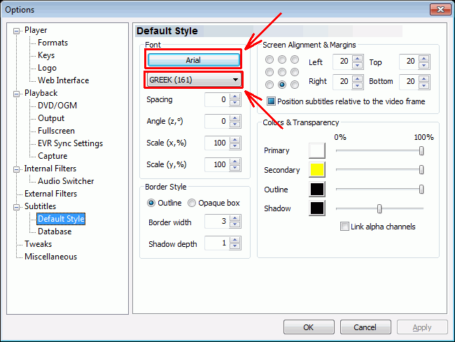Click the Primary transparency slider handle

(x=421, y=150)
